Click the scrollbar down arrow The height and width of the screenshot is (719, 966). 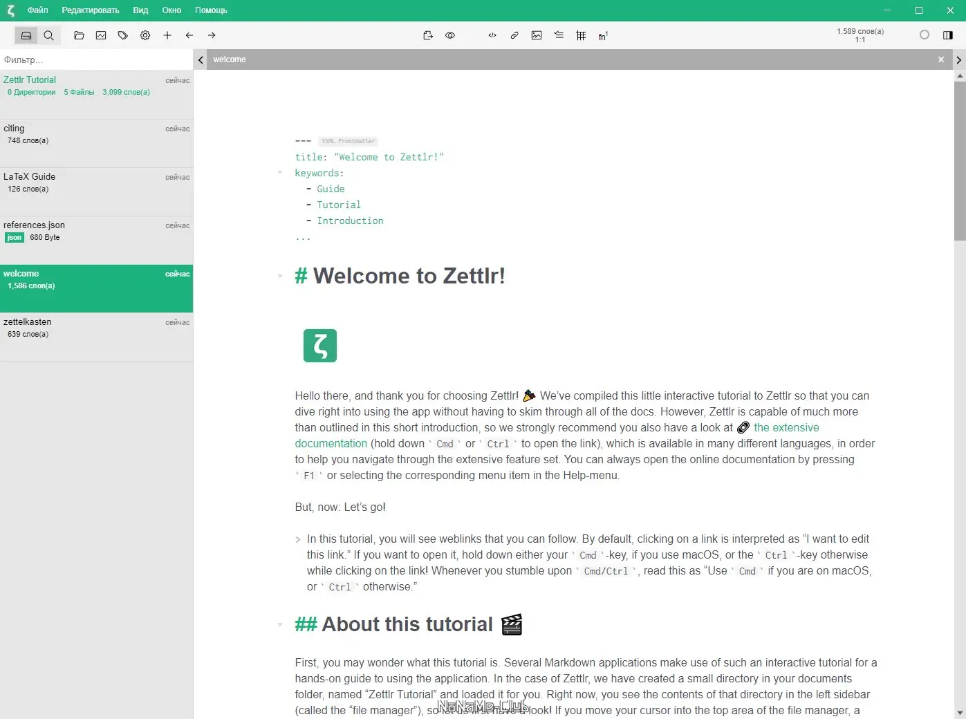960,713
